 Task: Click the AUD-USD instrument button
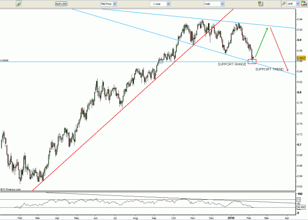point(61,4)
